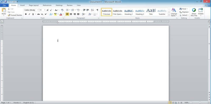
Task: Apply strikethrough formatting
Action: (39, 14)
